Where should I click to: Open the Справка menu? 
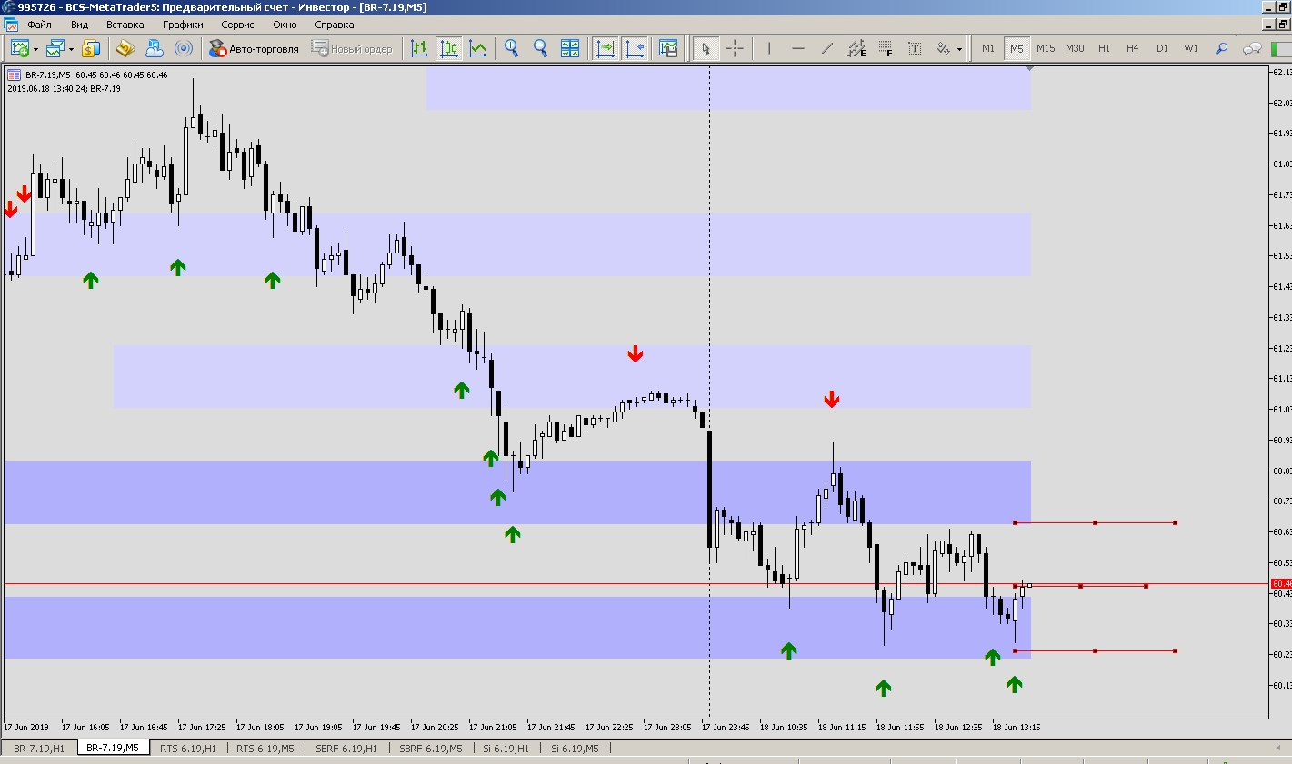coord(334,25)
